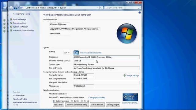
Task: Click the empty Computer description field
Action: [106, 82]
